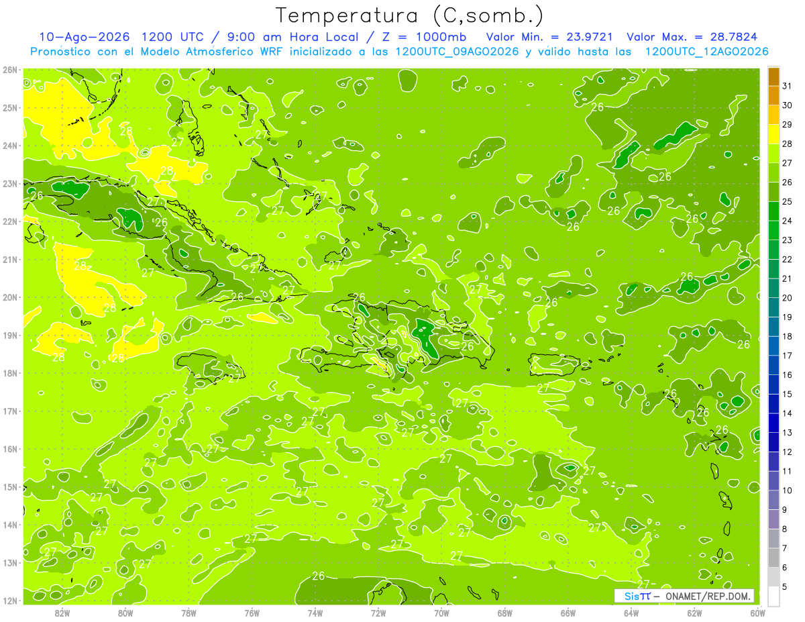Click legend scale value 10
The image size is (805, 622).
(787, 490)
